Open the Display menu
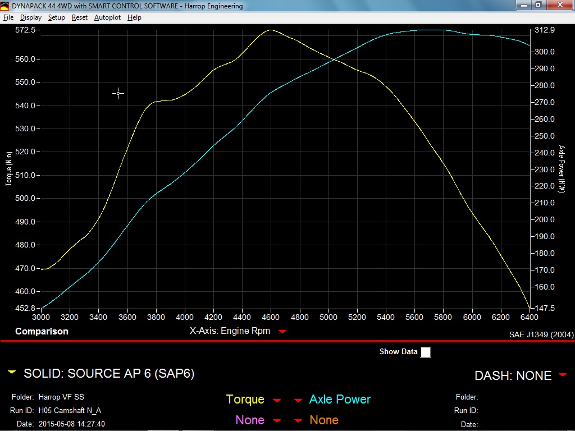Screen dimensions: 575x431 (x=31, y=17)
